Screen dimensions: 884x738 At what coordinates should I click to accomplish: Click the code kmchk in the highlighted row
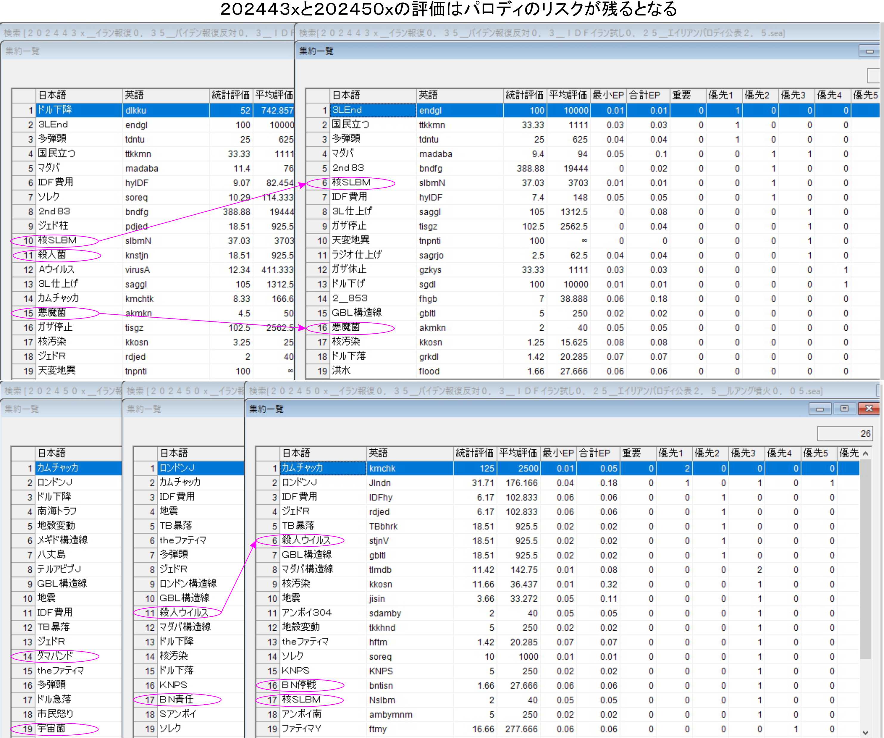382,468
